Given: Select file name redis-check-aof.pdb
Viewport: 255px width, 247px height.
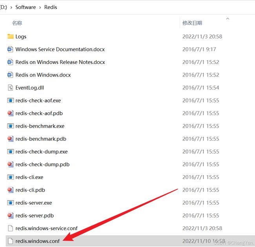Looking at the screenshot, I should point(39,113).
